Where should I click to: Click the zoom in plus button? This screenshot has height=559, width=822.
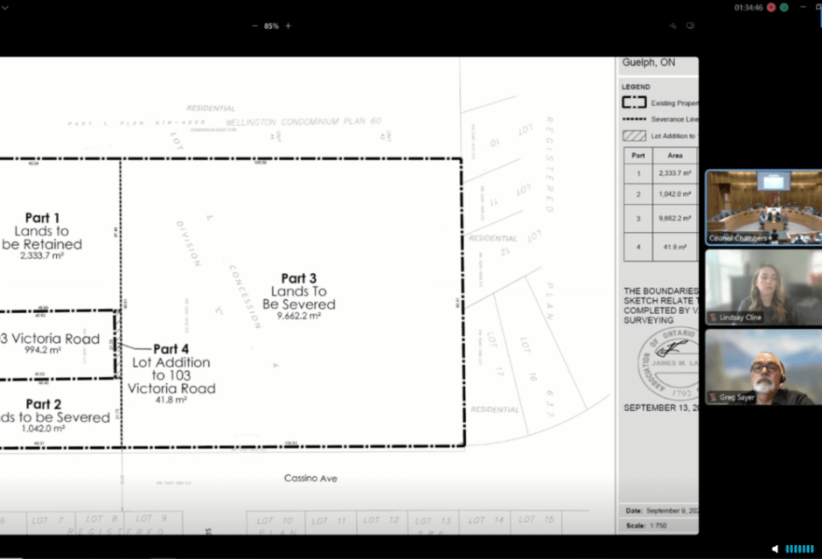pos(288,26)
